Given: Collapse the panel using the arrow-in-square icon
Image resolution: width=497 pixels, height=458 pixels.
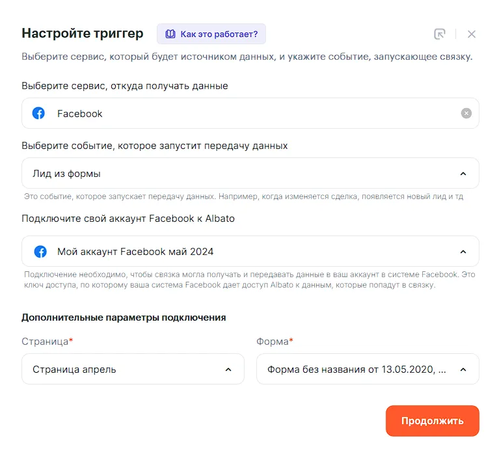Looking at the screenshot, I should 440,34.
